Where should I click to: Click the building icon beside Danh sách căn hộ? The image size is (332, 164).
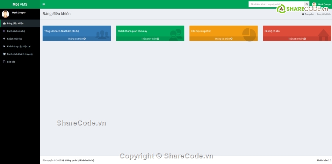4,31
